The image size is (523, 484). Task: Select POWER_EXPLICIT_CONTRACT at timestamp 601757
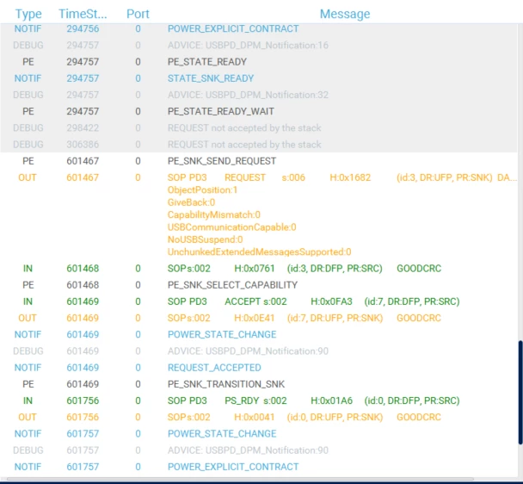click(x=233, y=467)
